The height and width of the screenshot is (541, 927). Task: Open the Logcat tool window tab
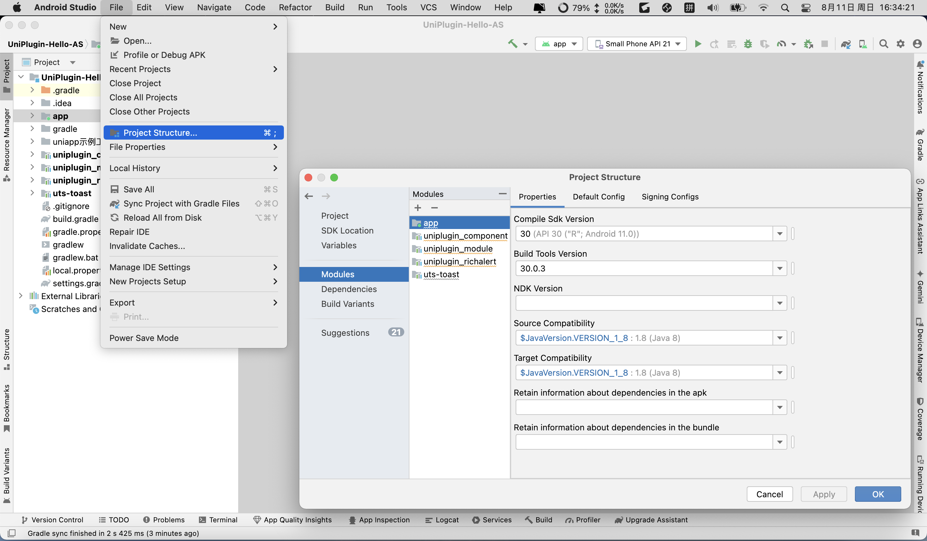(442, 520)
